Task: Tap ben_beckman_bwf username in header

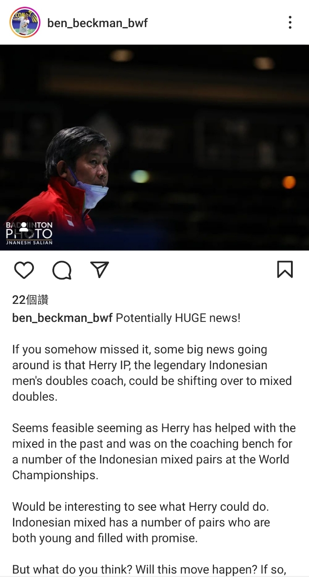Action: point(97,23)
